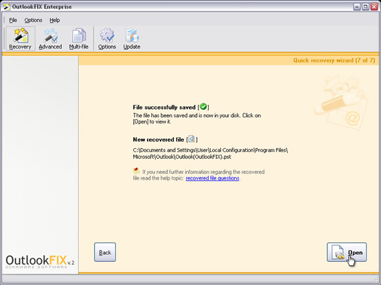Select the Recovery wizard toolbar icon
This screenshot has width=381, height=285.
(21, 38)
